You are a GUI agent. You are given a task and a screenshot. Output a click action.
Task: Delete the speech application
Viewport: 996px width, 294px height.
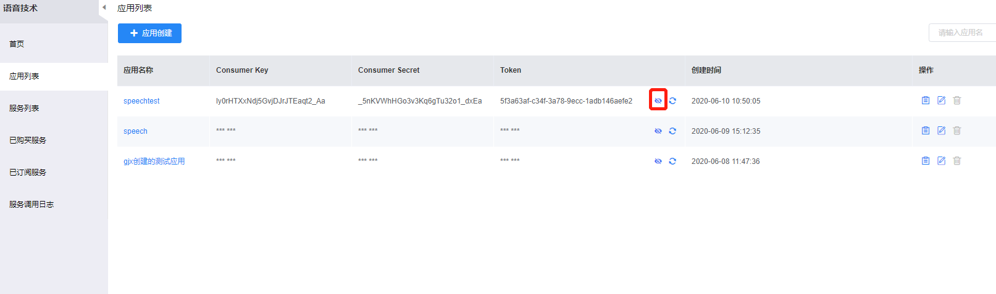click(957, 130)
